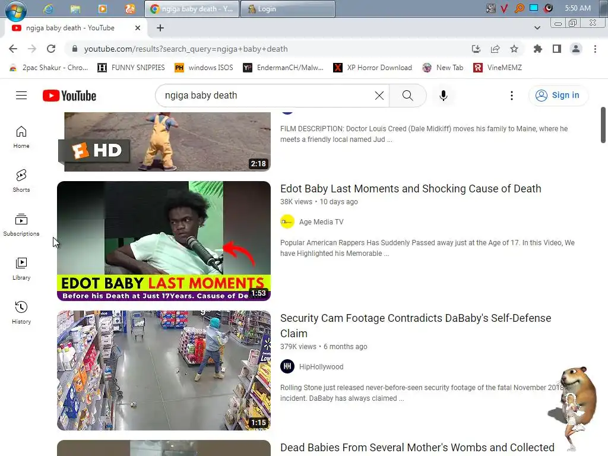Open Subscriptions in YouTube sidebar
This screenshot has width=608, height=456.
[x=21, y=225]
